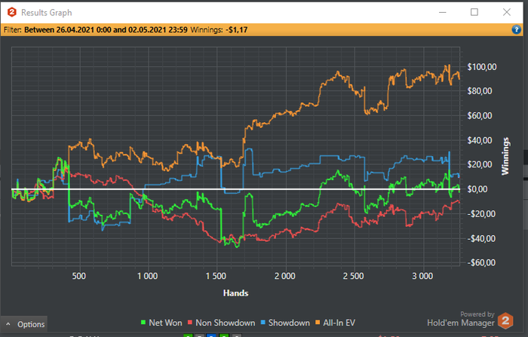Click the filter date range text
This screenshot has width=528, height=337.
[x=106, y=29]
